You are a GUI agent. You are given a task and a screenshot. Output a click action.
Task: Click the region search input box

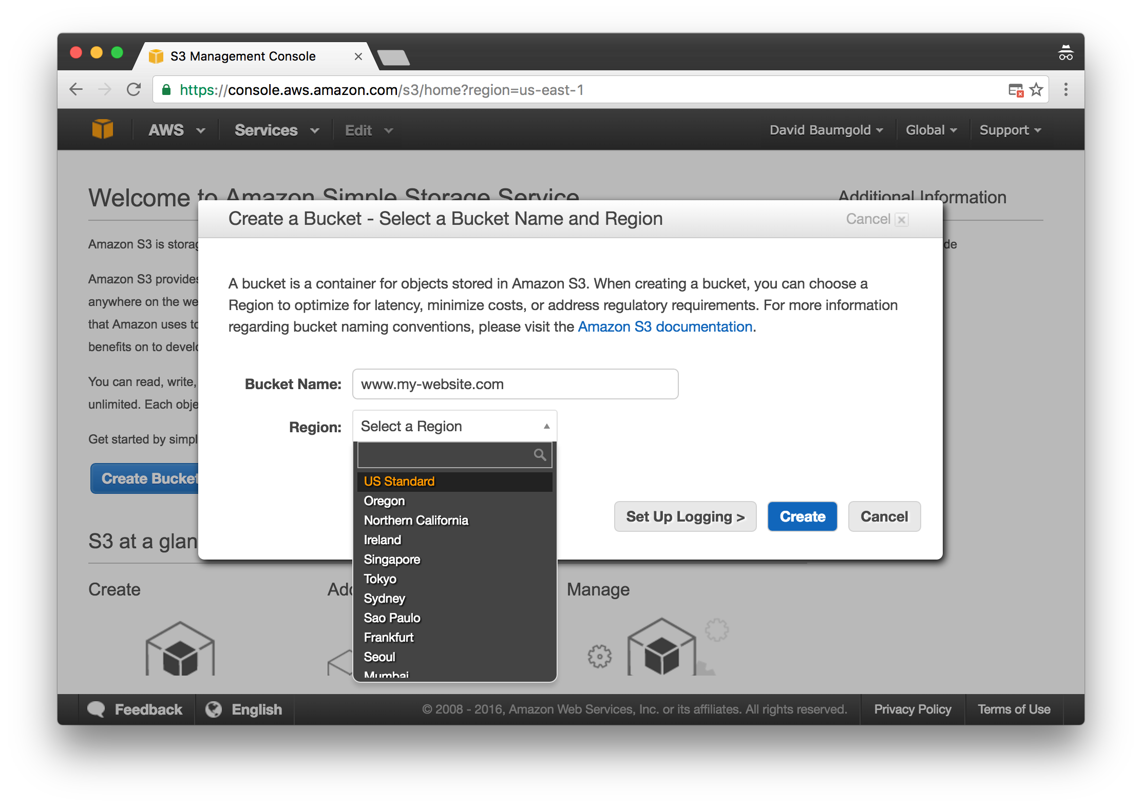point(455,455)
